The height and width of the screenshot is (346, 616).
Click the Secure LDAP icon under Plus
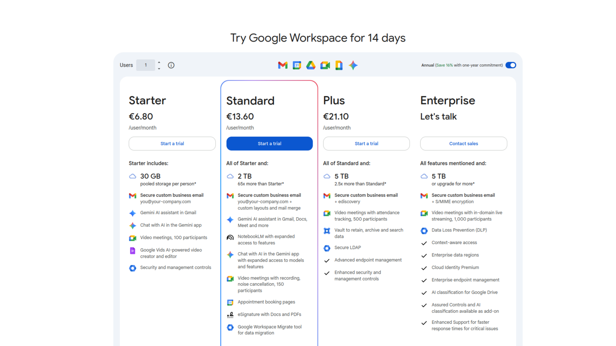(327, 248)
